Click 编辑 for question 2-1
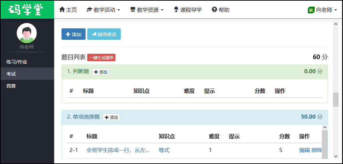The width and height of the screenshot is (343, 164). [305, 150]
